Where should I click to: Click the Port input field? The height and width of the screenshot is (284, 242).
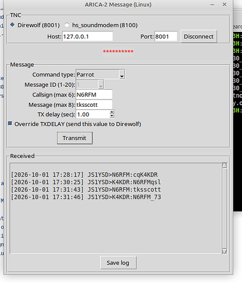click(166, 36)
